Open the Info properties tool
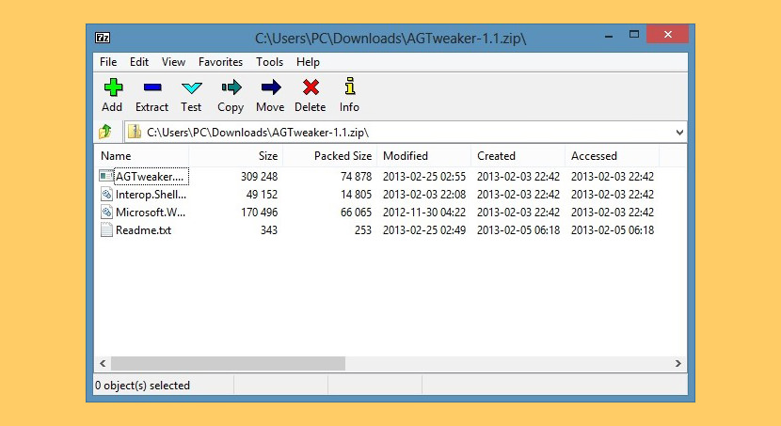The image size is (781, 426). [350, 95]
